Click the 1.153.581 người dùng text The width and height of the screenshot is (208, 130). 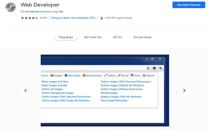pyautogui.click(x=118, y=18)
